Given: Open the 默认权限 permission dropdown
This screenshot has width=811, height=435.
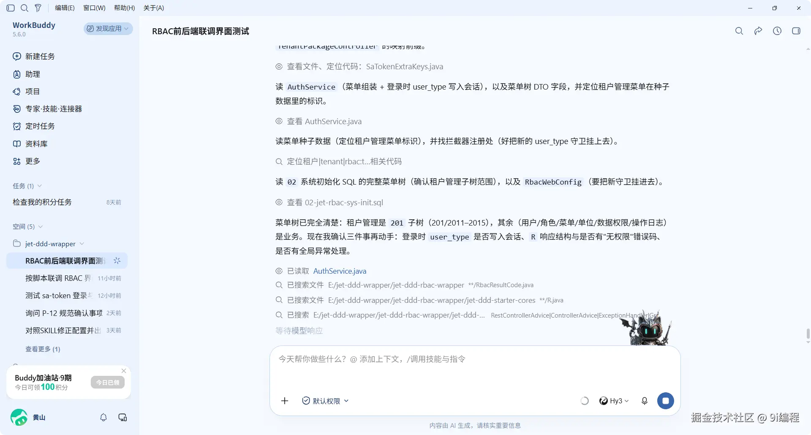Looking at the screenshot, I should click(325, 401).
